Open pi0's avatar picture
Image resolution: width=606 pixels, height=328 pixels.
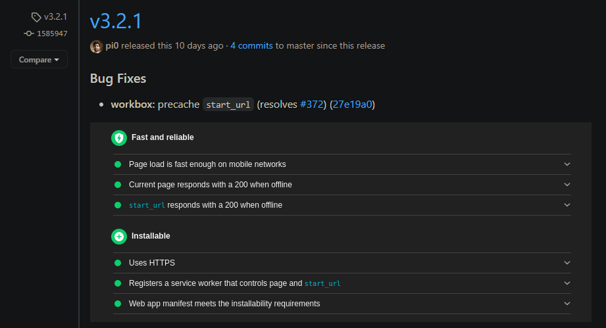[x=96, y=46]
